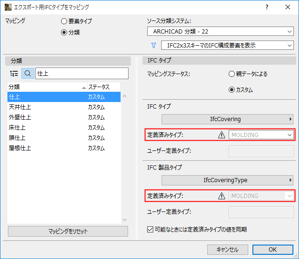This screenshot has height=259, width=299.
Task: Select the 仕上 row in list
Action: (x=64, y=97)
